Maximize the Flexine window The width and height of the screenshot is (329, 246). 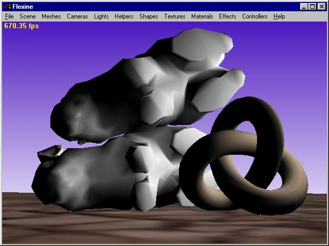[312, 7]
